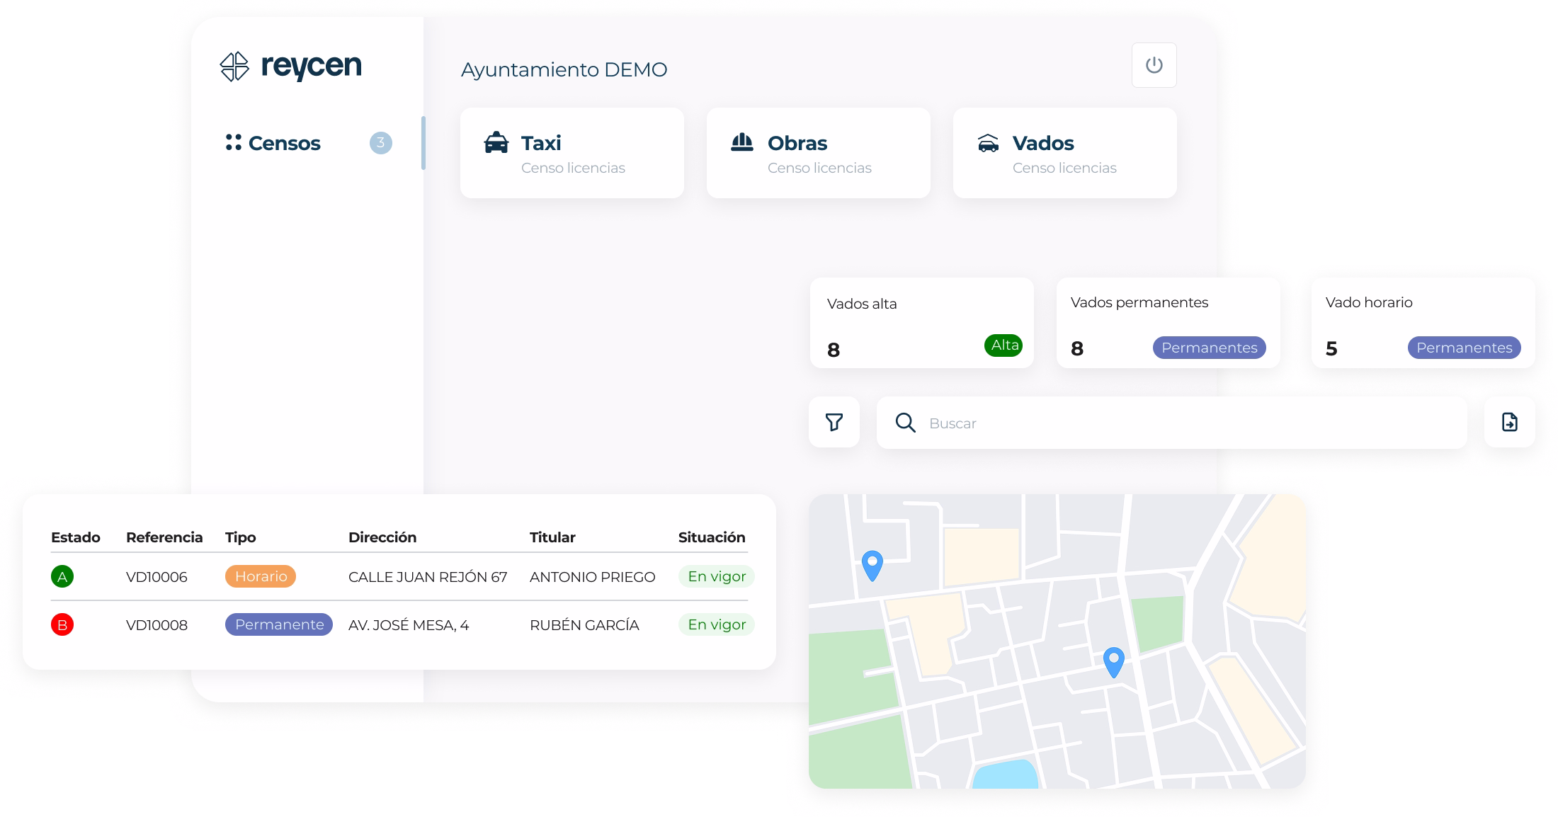Open the Obras censo licencias module
The image size is (1558, 817).
pyautogui.click(x=817, y=152)
